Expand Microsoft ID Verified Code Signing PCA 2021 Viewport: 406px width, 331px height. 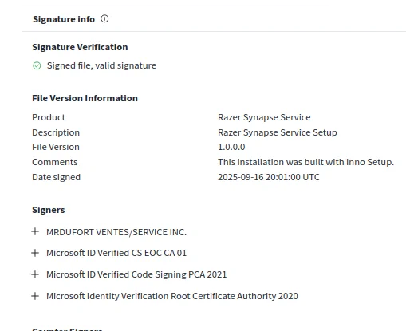tap(35, 274)
